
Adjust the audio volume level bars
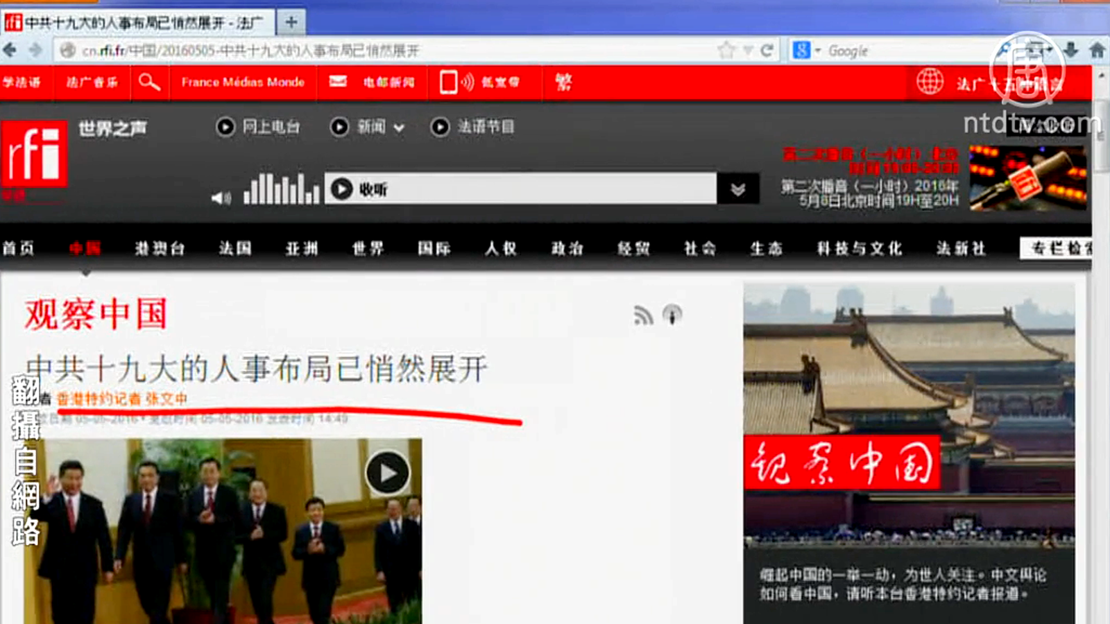point(281,189)
